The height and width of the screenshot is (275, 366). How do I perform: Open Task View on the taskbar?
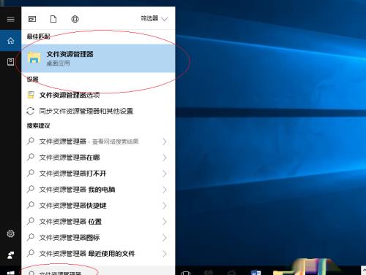point(186,273)
